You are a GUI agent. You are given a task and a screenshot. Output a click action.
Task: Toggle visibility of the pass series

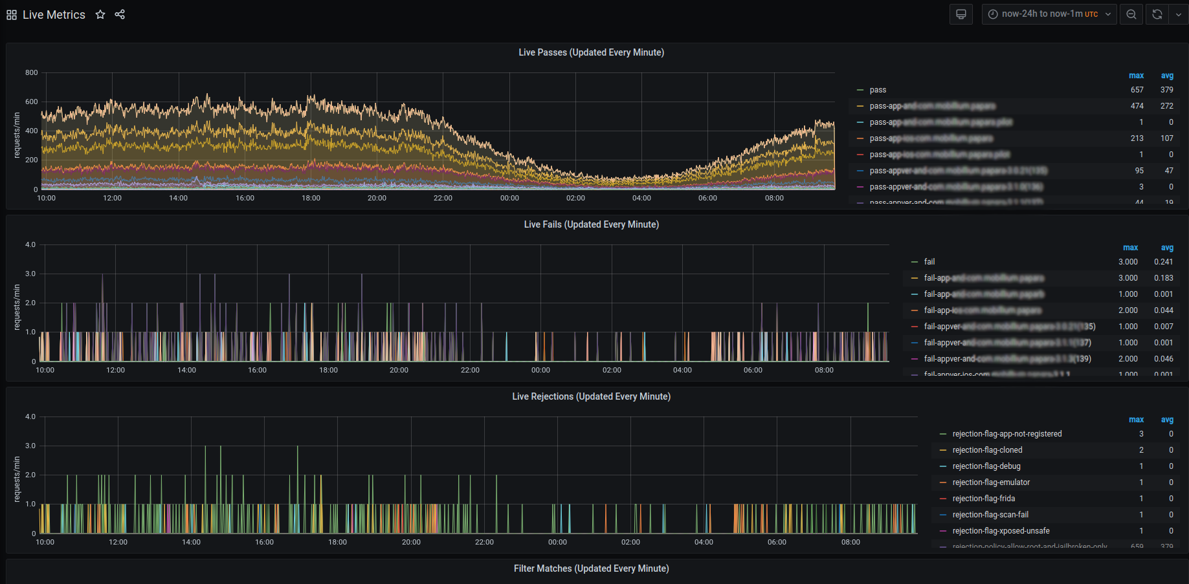pyautogui.click(x=878, y=89)
